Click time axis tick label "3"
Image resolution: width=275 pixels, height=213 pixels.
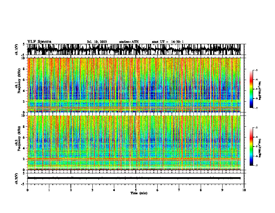tap(92, 190)
